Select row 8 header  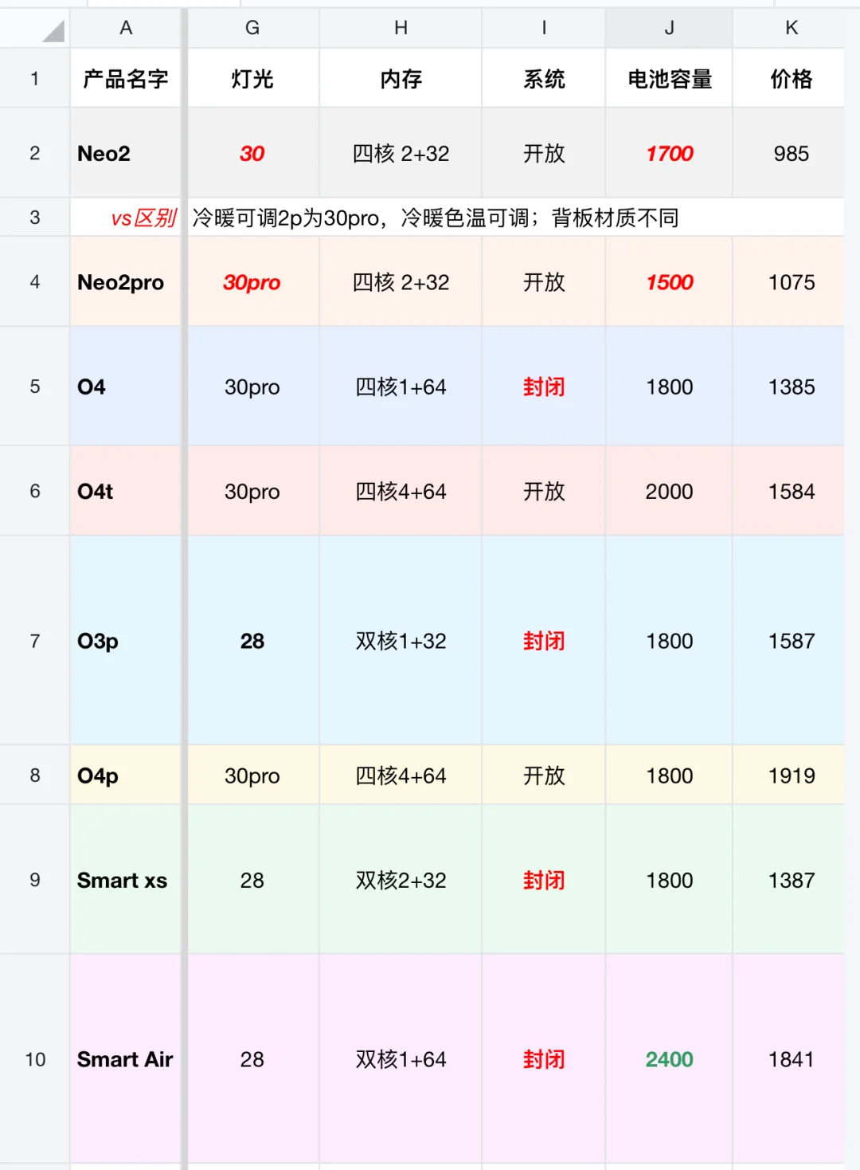tap(34, 775)
